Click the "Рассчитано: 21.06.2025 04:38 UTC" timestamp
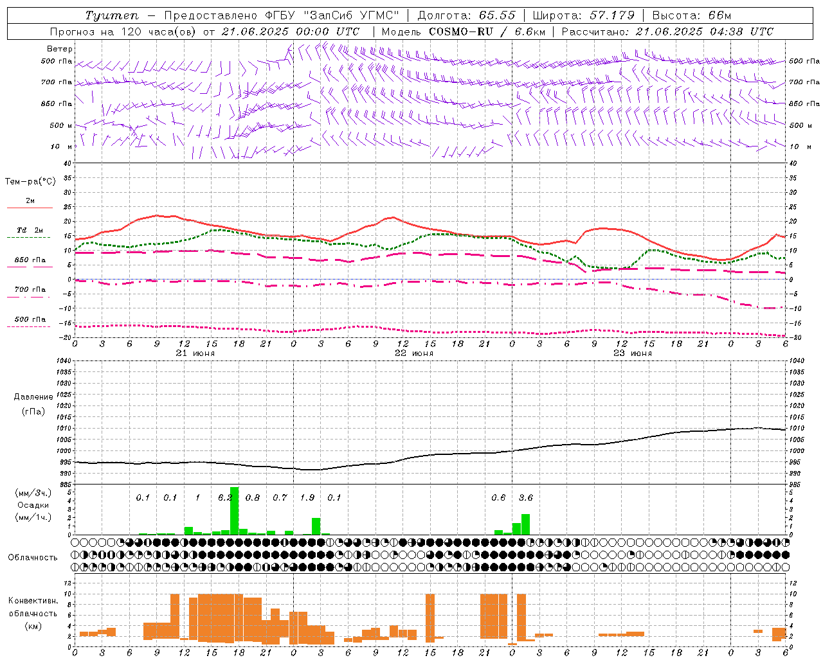The height and width of the screenshot is (658, 823). (x=667, y=31)
